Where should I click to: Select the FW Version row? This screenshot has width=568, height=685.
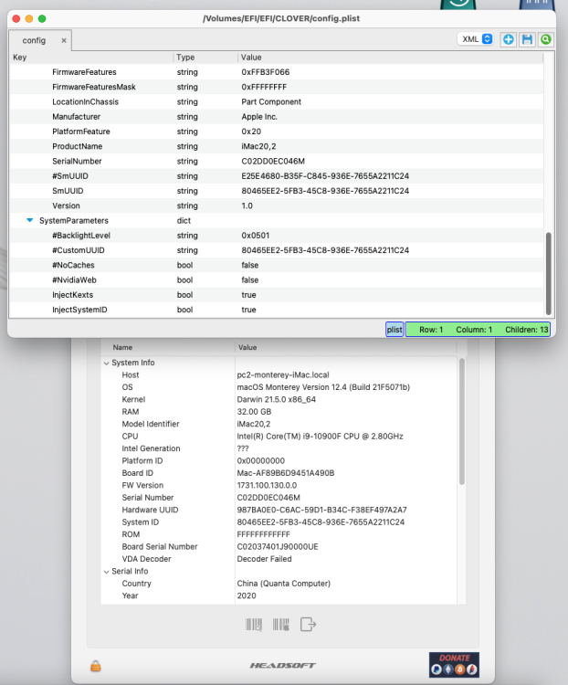[x=279, y=485]
